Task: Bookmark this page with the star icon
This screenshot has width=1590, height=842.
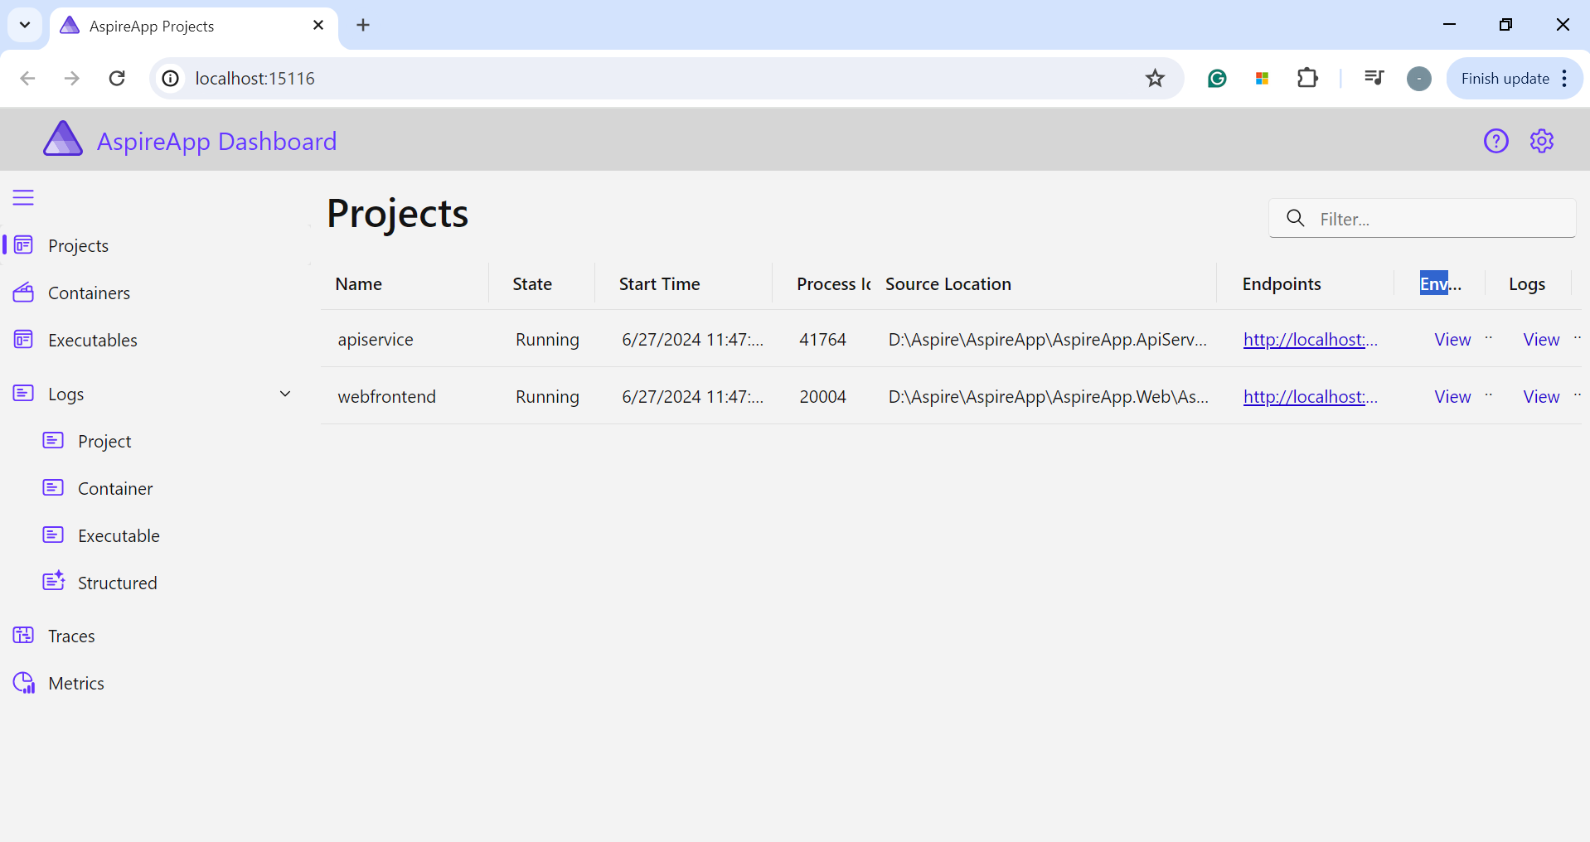Action: tap(1155, 79)
